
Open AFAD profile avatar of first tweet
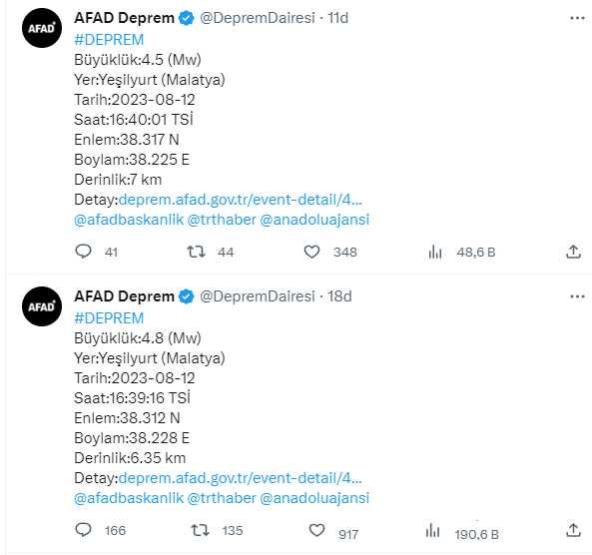[42, 28]
